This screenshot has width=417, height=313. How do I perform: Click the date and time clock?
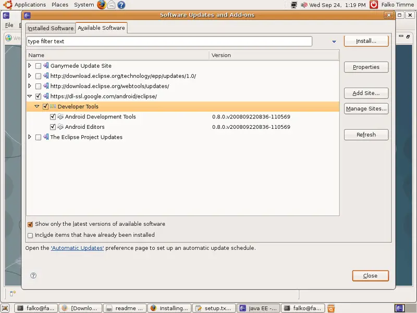point(337,5)
